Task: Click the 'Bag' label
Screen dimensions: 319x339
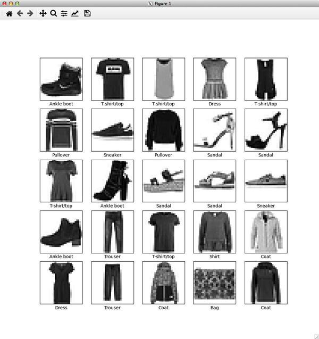Action: point(214,308)
